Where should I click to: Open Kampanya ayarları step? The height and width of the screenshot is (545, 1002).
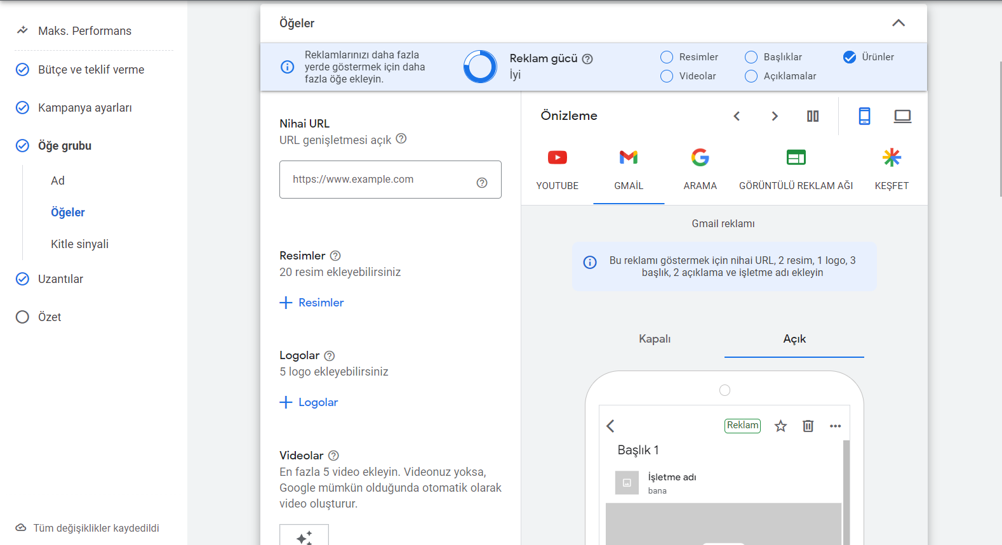pyautogui.click(x=85, y=108)
